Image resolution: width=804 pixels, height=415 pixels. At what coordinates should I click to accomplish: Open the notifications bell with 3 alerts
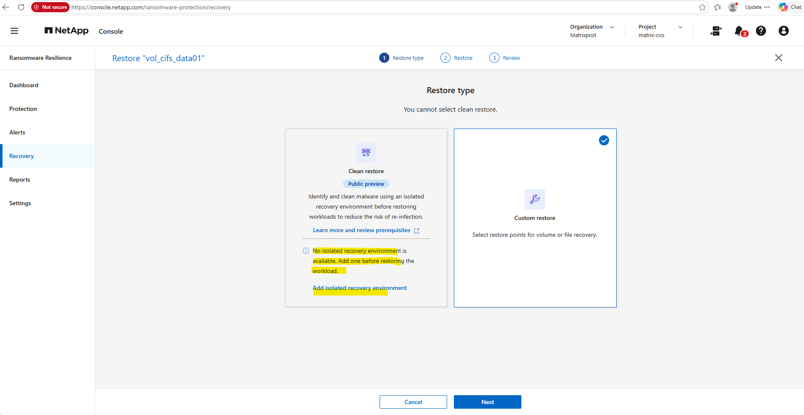(x=740, y=31)
